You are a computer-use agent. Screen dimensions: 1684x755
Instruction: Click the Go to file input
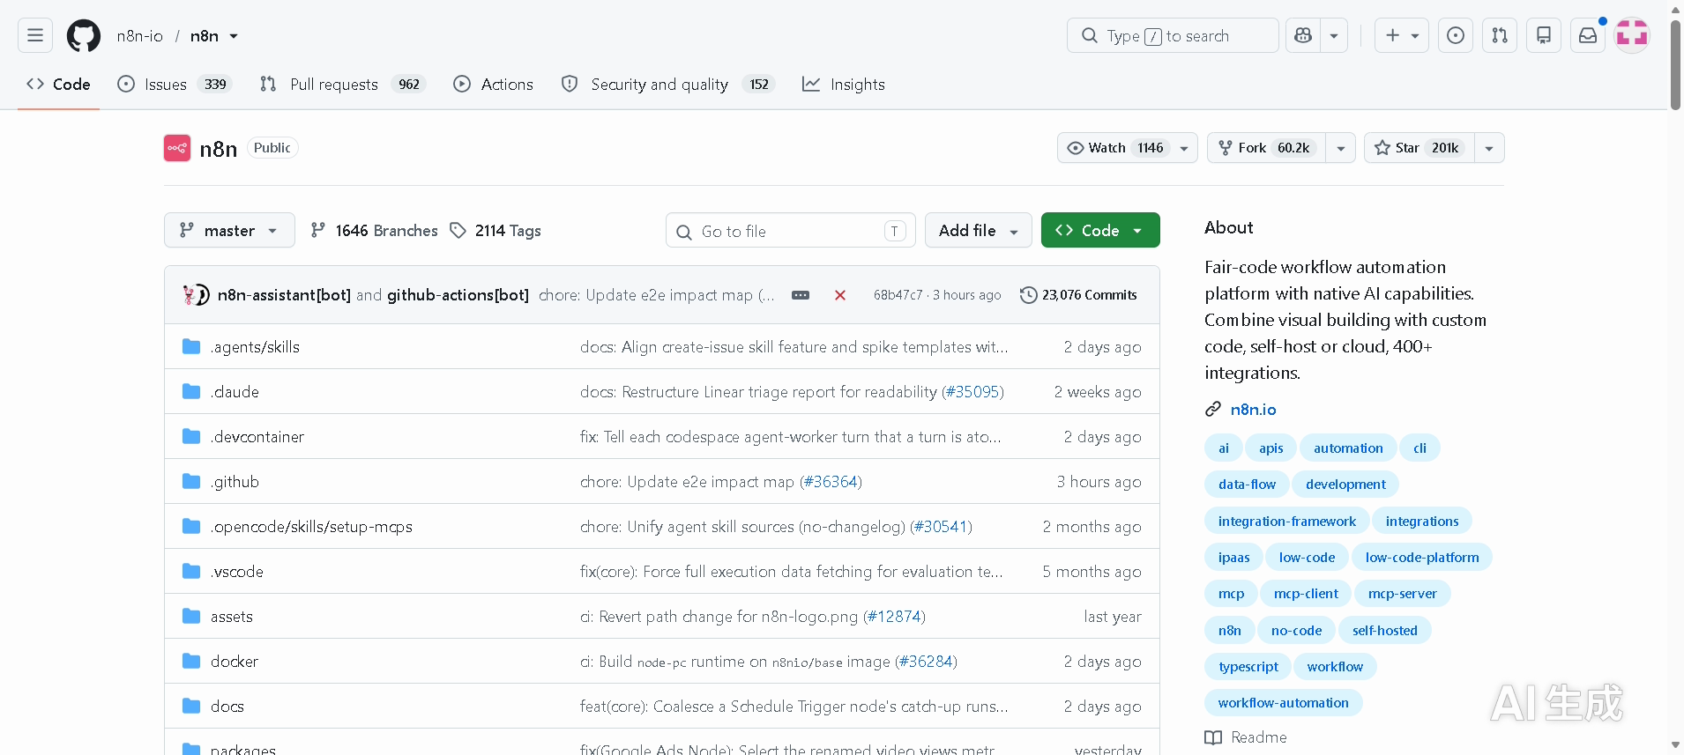pos(791,231)
